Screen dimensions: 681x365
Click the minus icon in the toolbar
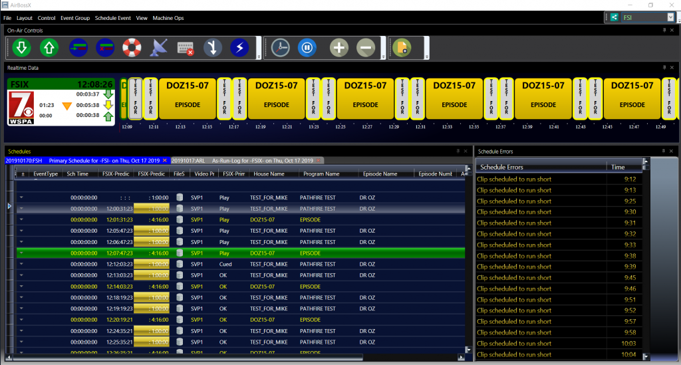point(365,48)
